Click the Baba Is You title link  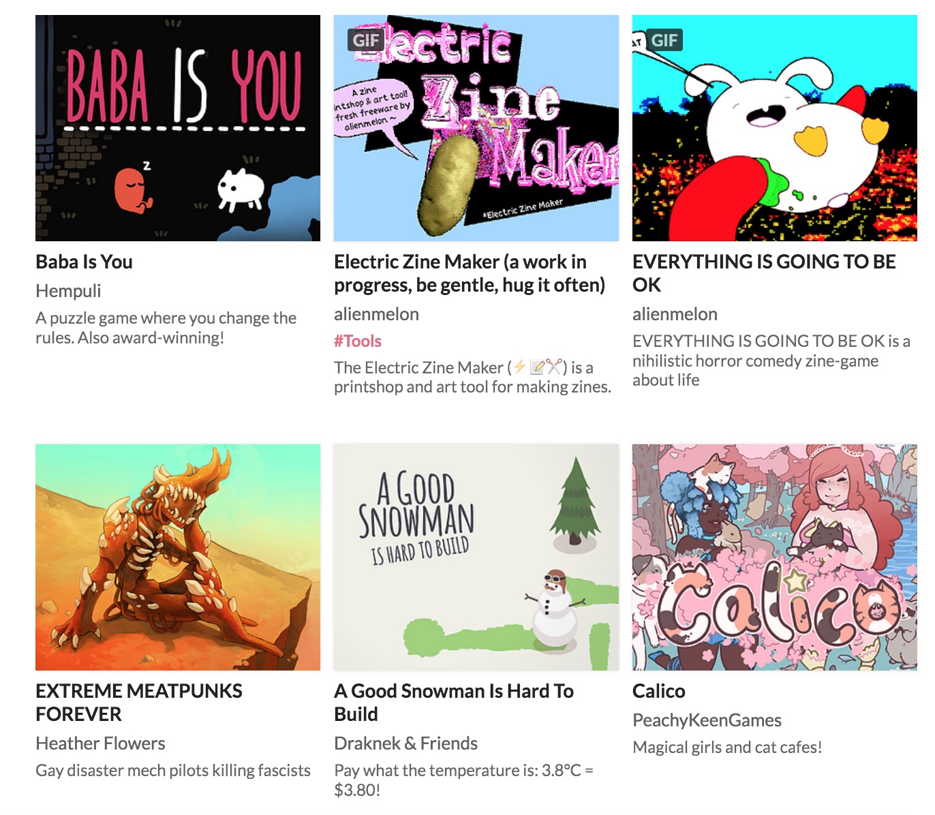point(85,262)
